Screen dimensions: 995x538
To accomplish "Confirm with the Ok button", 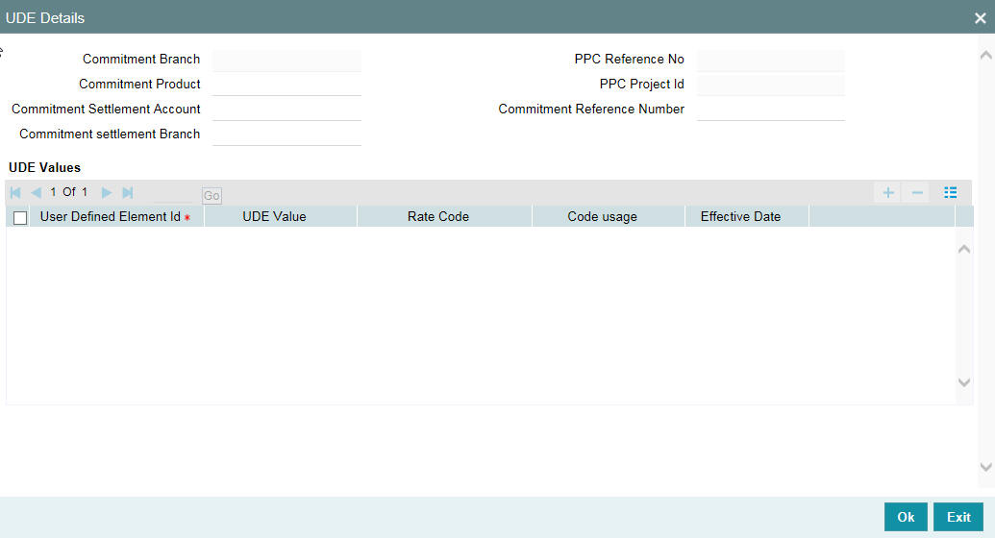I will click(906, 517).
